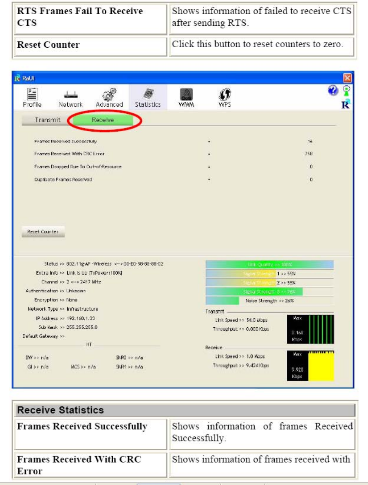
Task: Click the Status 802.11g-AP text line
Action: 104,264
